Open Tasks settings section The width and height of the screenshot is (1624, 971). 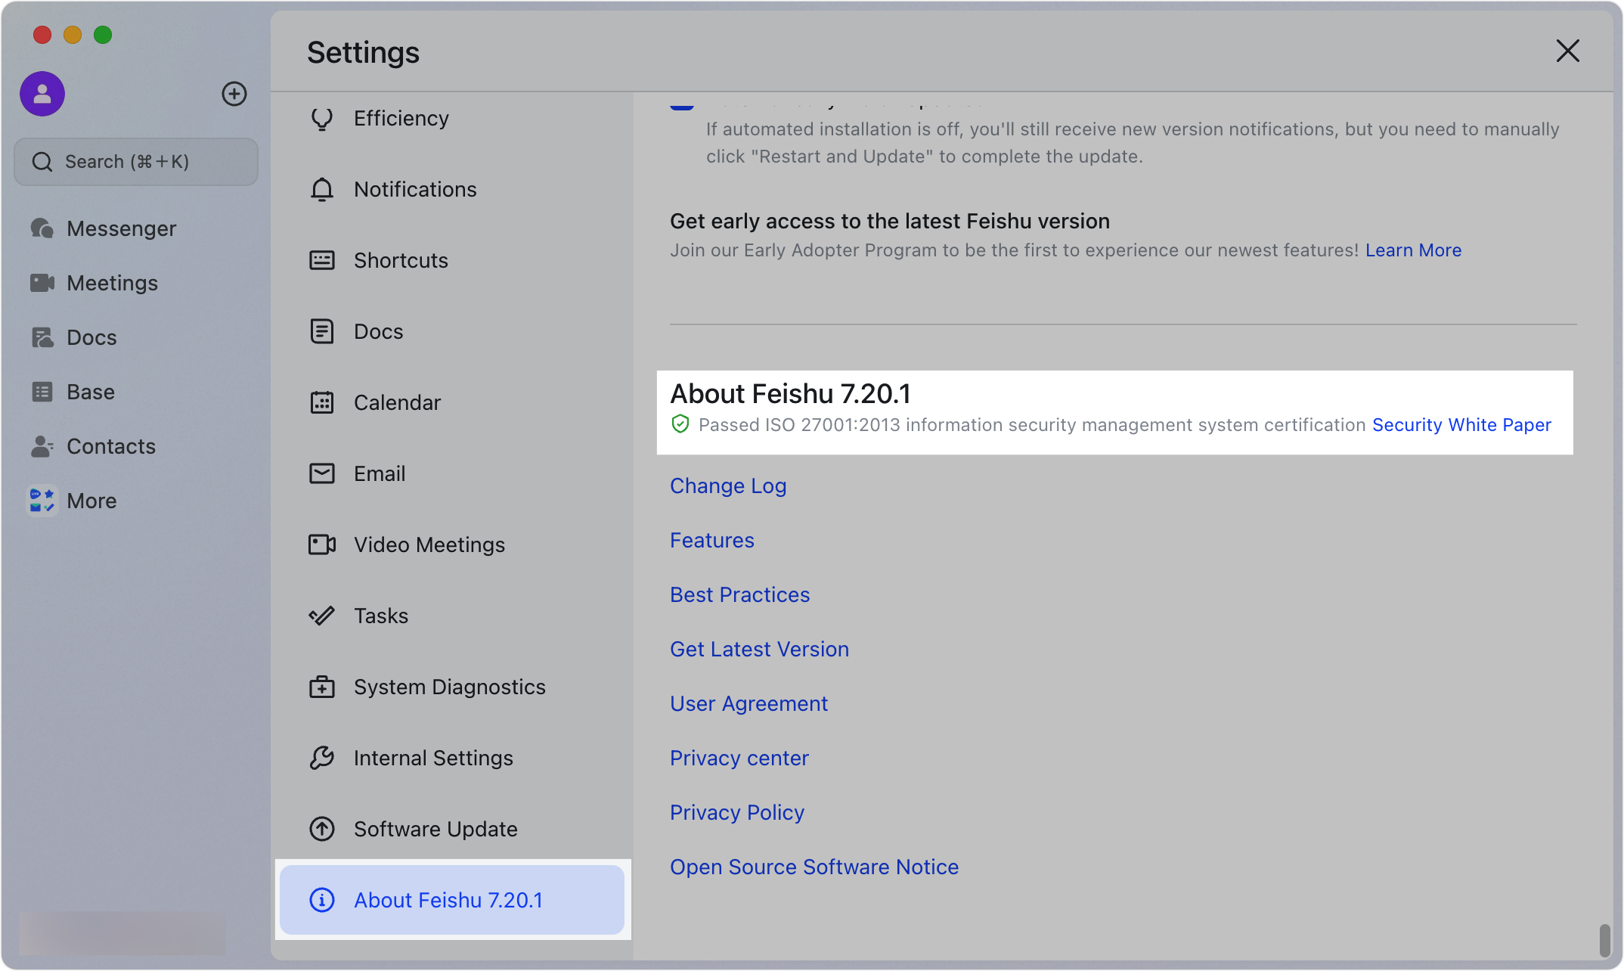(x=452, y=616)
